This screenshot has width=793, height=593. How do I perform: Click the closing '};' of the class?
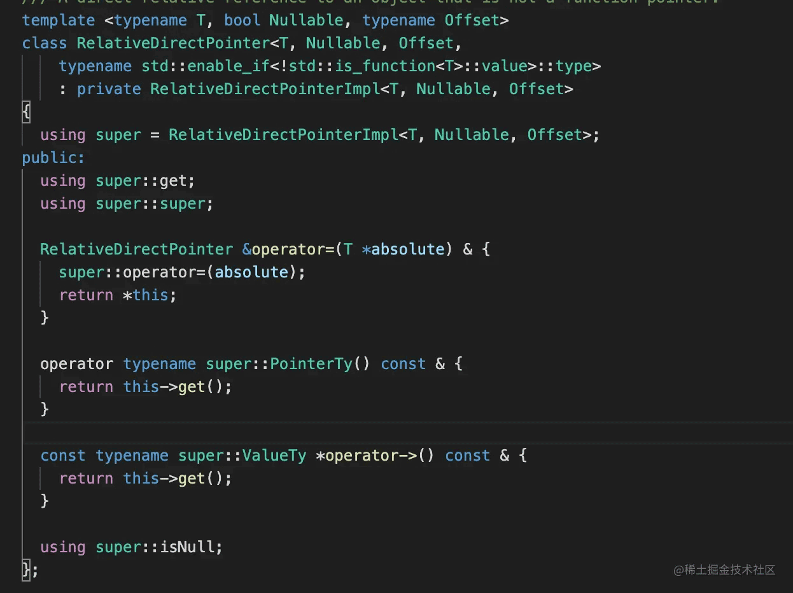[30, 570]
